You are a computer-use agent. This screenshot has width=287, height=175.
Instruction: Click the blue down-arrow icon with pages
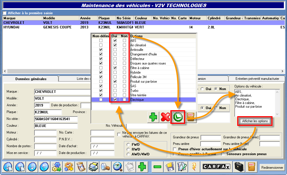coord(8,167)
